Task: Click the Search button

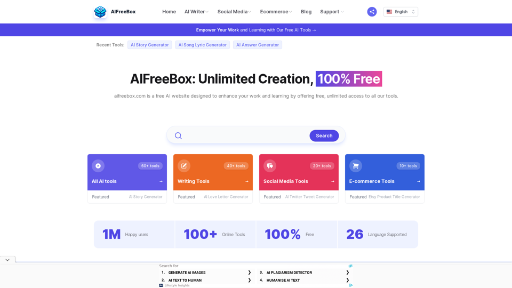Action: [x=324, y=135]
